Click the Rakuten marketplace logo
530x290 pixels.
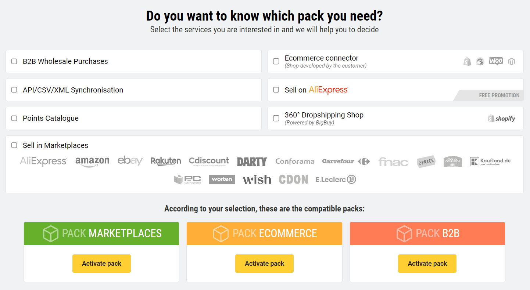(x=166, y=160)
